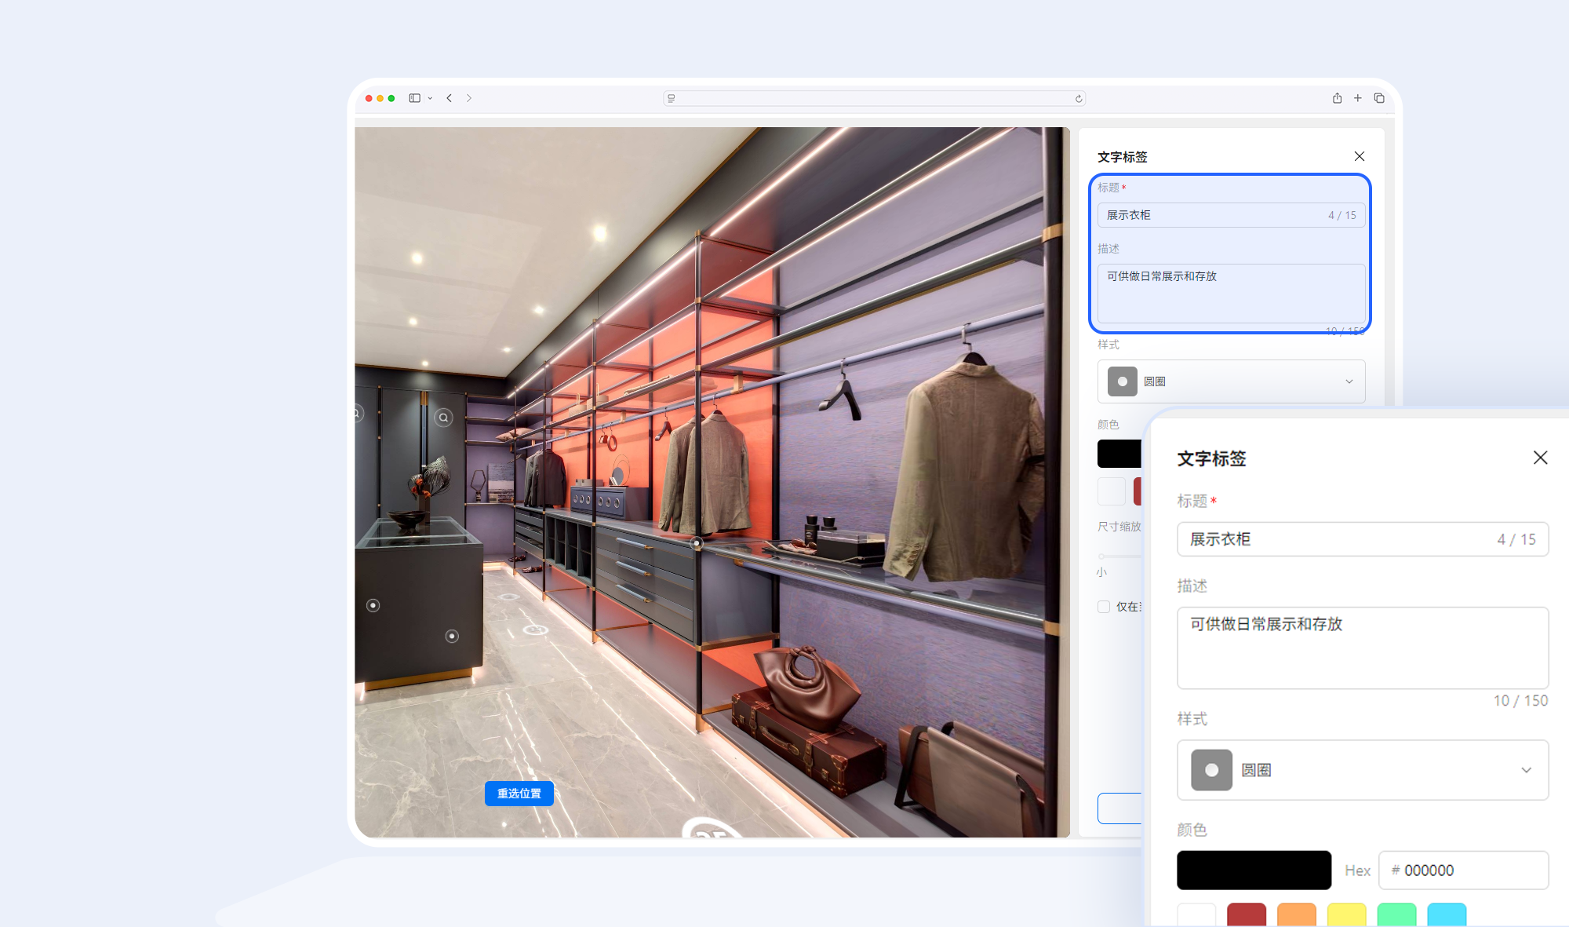Viewport: 1569px width, 927px height.
Task: Click the chevron of the enlarged 样式 dropdown
Action: (x=1526, y=770)
